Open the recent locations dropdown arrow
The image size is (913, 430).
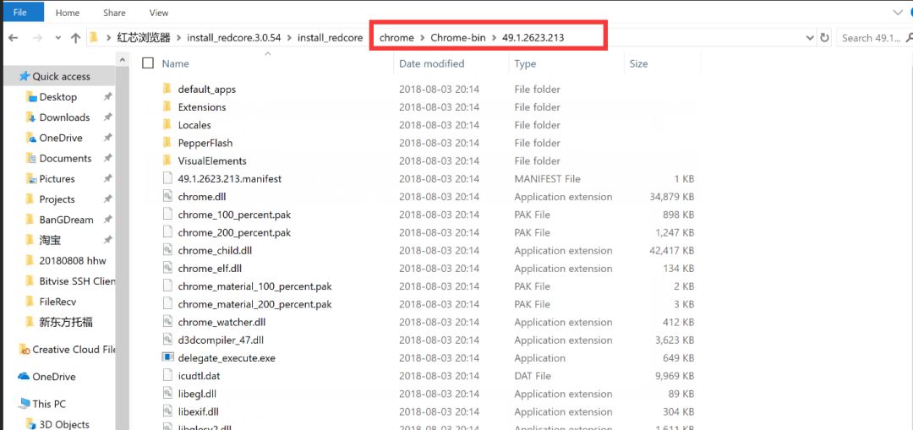58,38
